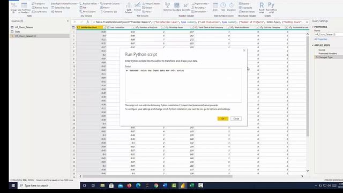Click the All Properties link
Viewport: 343px width, 193px height.
(x=320, y=39)
